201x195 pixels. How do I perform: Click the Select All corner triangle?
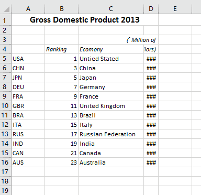pyautogui.click(x=7, y=9)
